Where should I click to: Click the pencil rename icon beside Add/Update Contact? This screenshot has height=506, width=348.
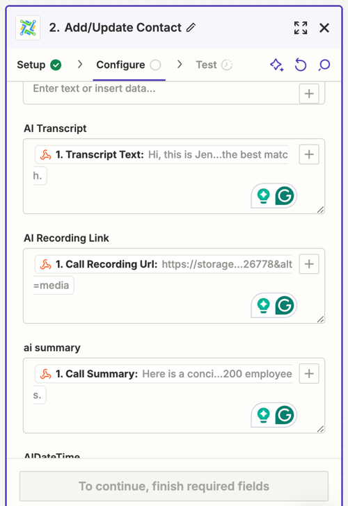tap(191, 28)
